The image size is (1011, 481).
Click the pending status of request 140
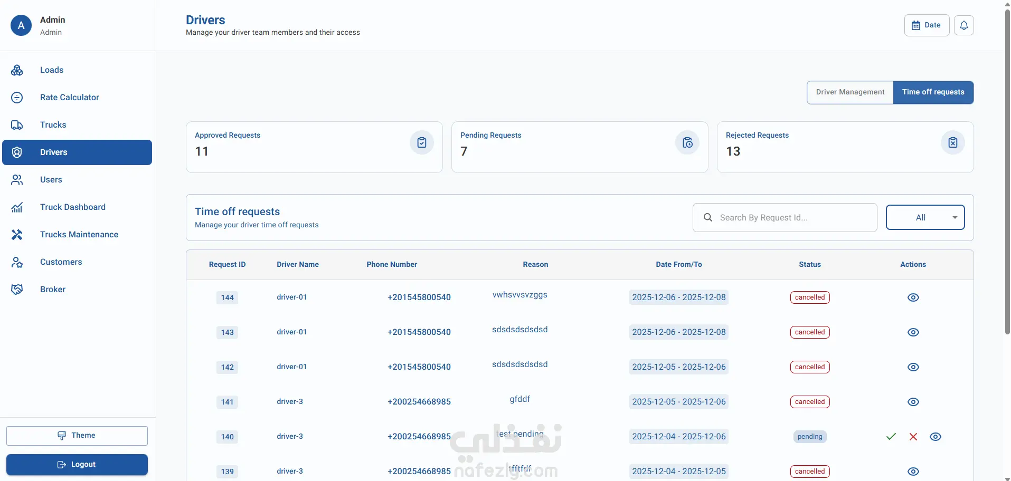(810, 437)
